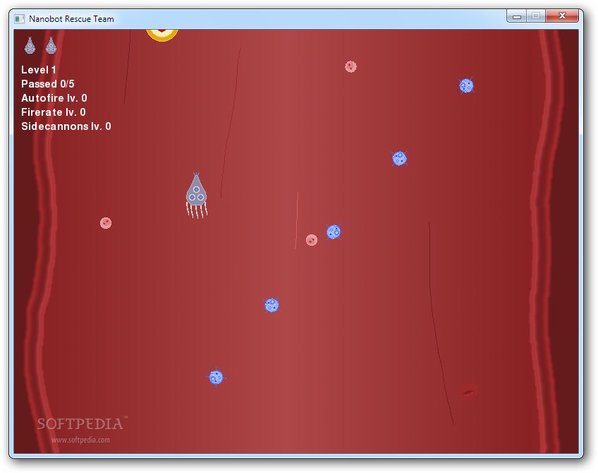Click the nanobot player ship
The height and width of the screenshot is (473, 598).
(x=197, y=195)
